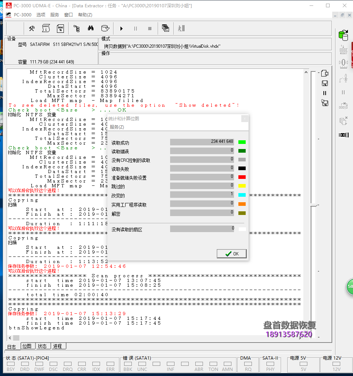Image resolution: width=353 pixels, height=376 pixels.
Task: Click the green disk copy icon
Action: point(343,35)
